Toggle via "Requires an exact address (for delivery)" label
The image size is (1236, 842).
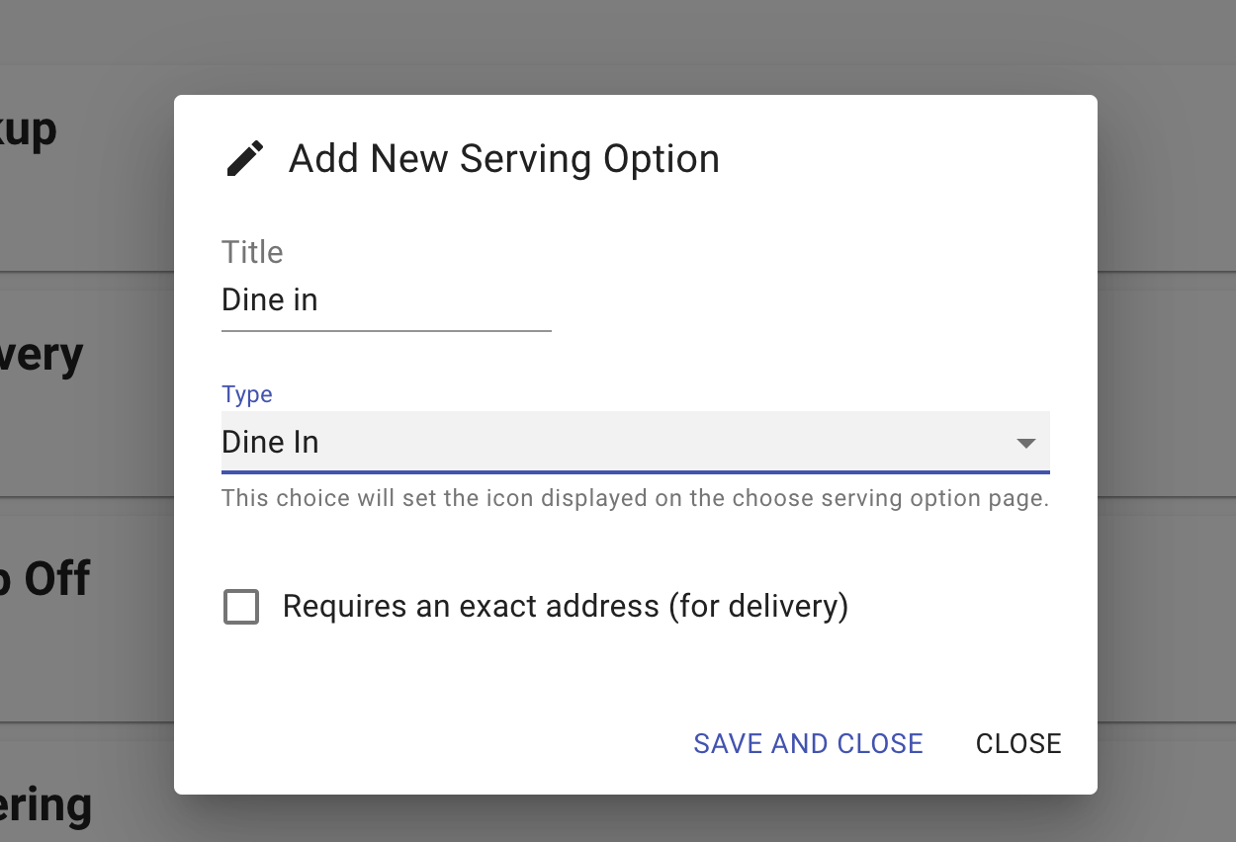coord(566,606)
